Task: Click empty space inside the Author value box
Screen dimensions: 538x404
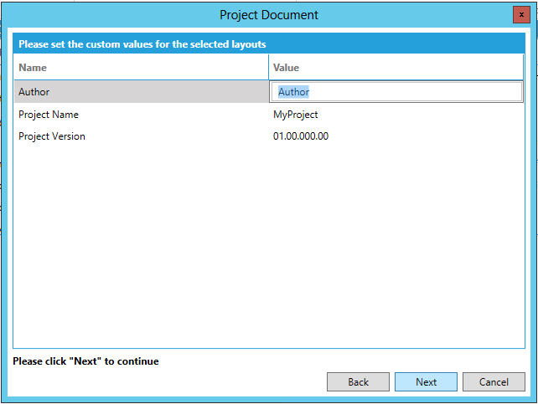Action: 419,92
